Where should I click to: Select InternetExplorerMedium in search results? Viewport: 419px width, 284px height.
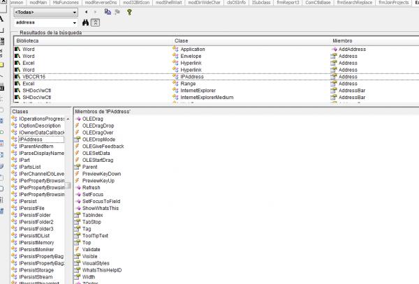pos(207,98)
